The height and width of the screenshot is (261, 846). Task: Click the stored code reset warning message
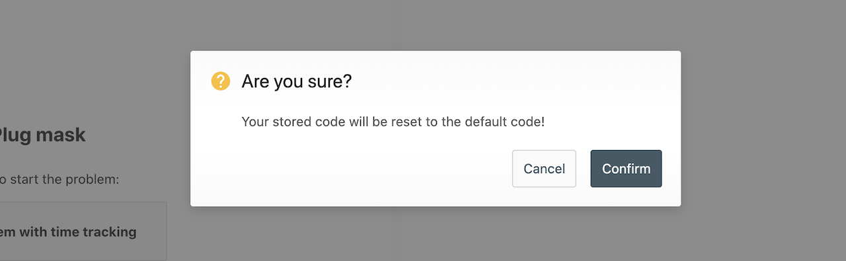pos(393,122)
